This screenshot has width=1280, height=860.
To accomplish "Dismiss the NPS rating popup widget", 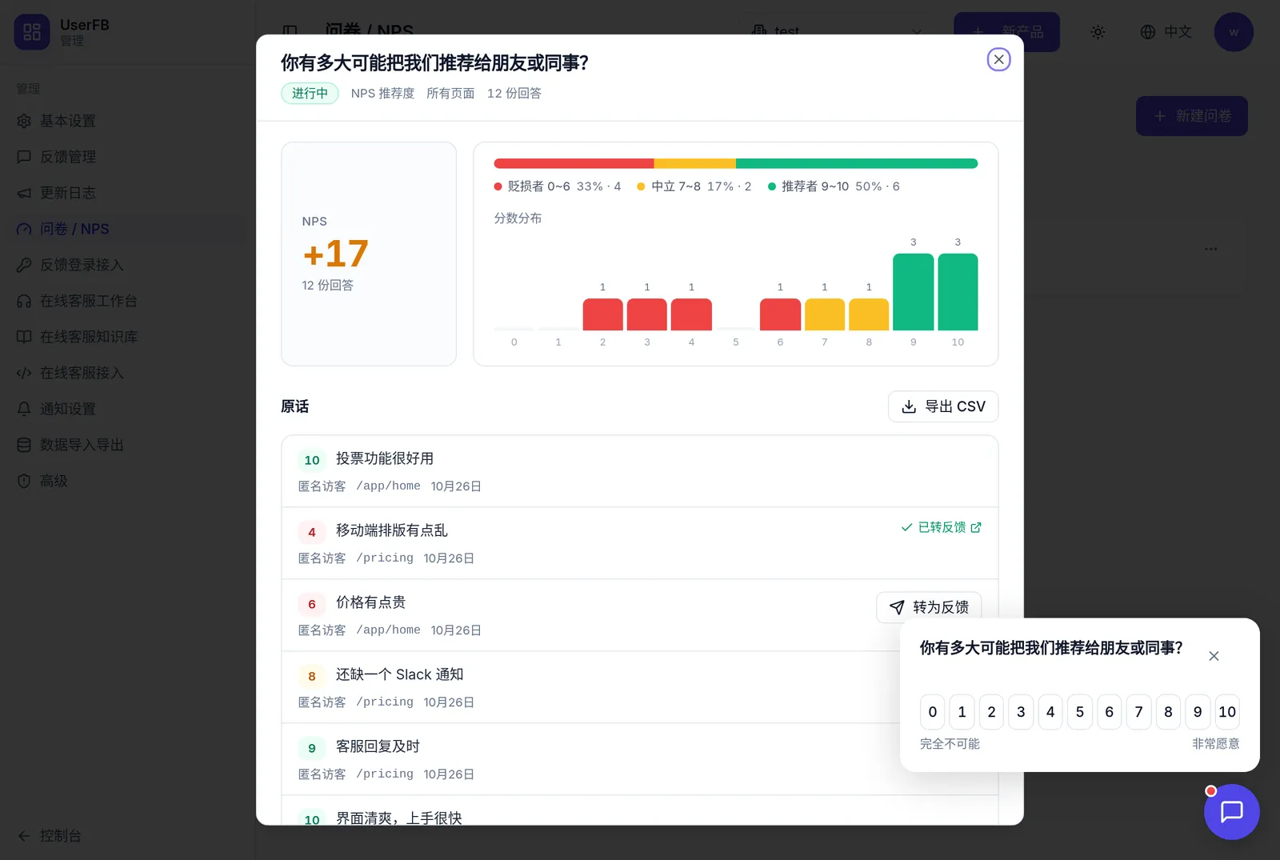I will (1214, 656).
